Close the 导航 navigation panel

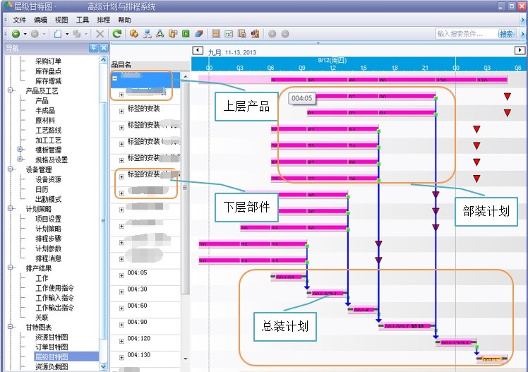pos(104,48)
